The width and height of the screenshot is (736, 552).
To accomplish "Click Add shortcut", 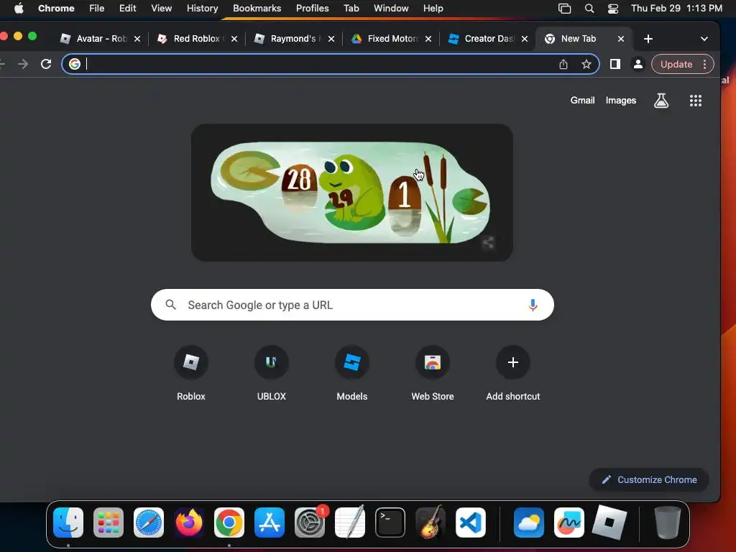I will pos(513,374).
